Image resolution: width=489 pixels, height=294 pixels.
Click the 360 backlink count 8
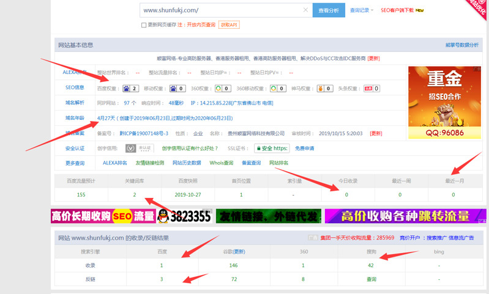303,279
